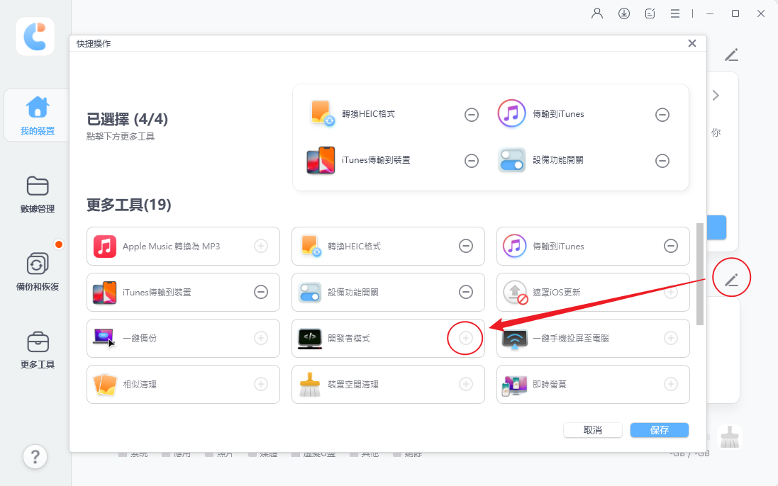Image resolution: width=778 pixels, height=486 pixels.
Task: Click the upper pencil edit icon behind dialog
Action: [731, 55]
